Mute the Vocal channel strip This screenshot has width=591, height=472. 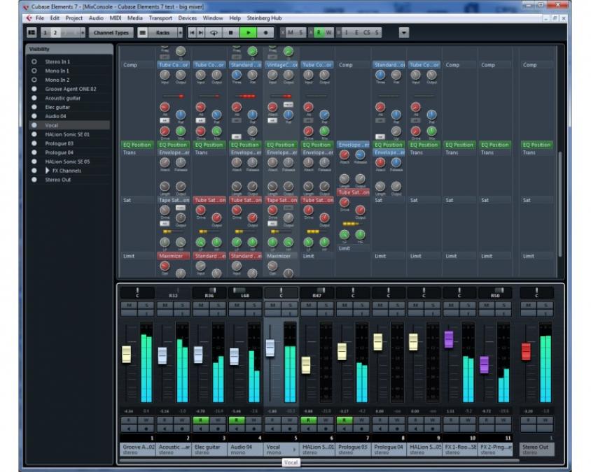click(x=272, y=306)
